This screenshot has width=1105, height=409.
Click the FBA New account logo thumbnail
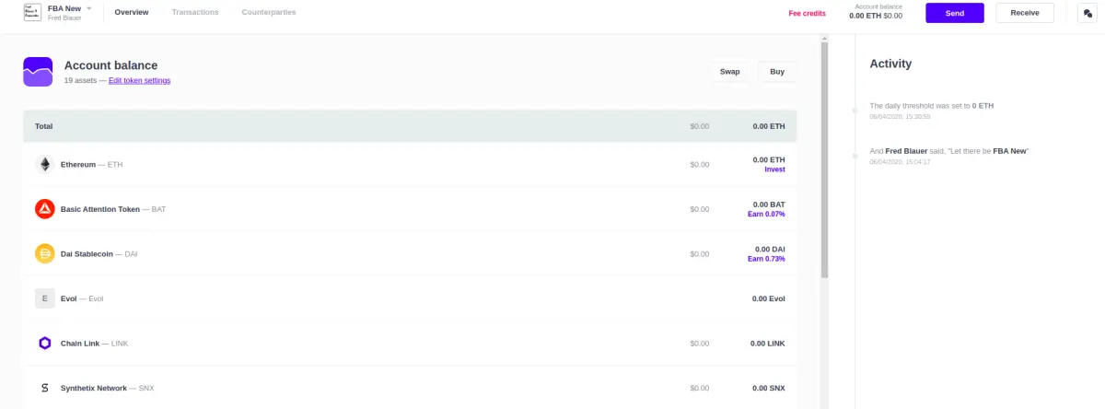[x=31, y=12]
